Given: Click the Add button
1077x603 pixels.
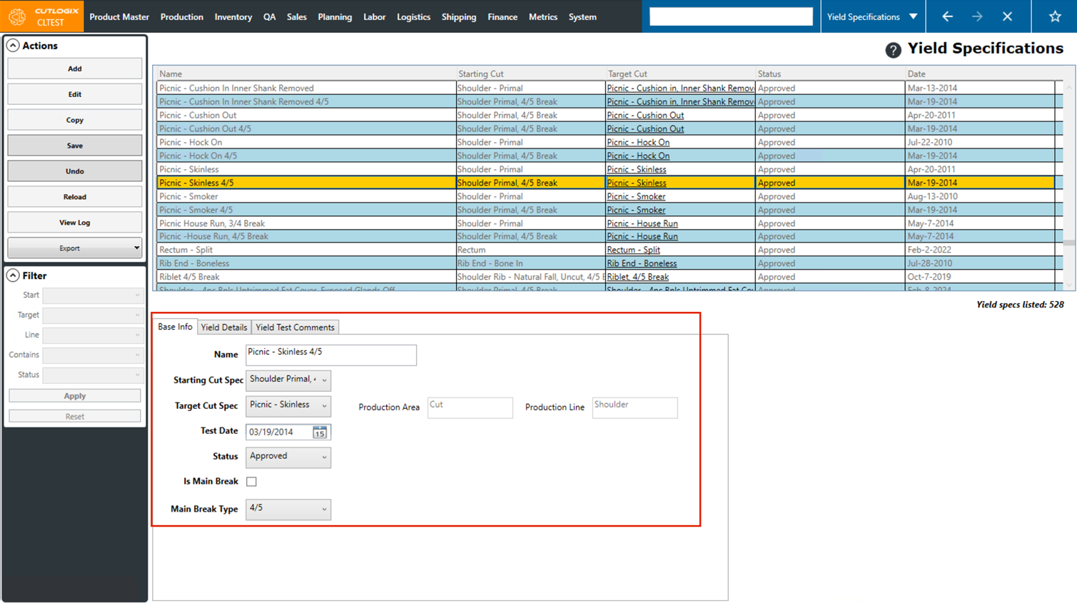Looking at the screenshot, I should [x=74, y=69].
